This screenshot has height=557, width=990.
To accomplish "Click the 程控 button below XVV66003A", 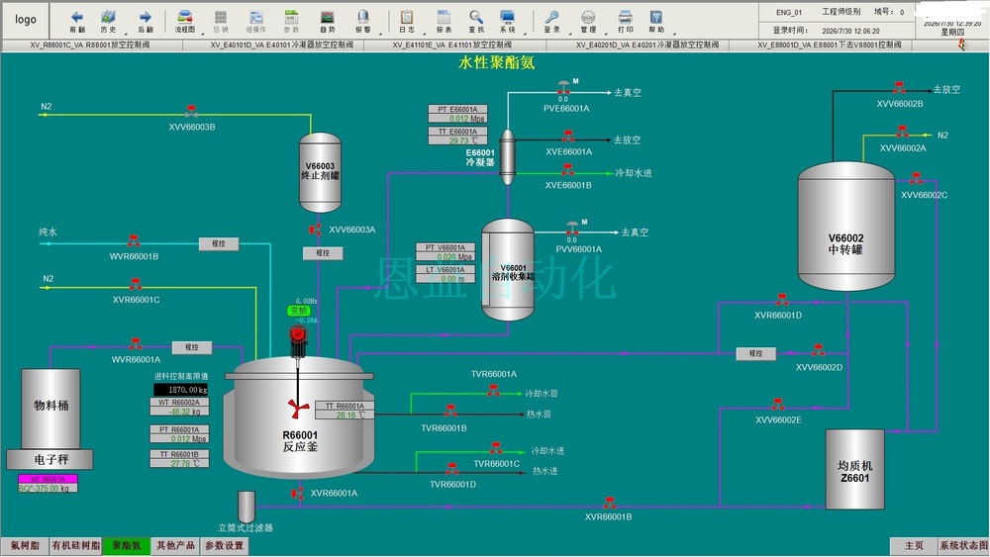I will point(323,253).
